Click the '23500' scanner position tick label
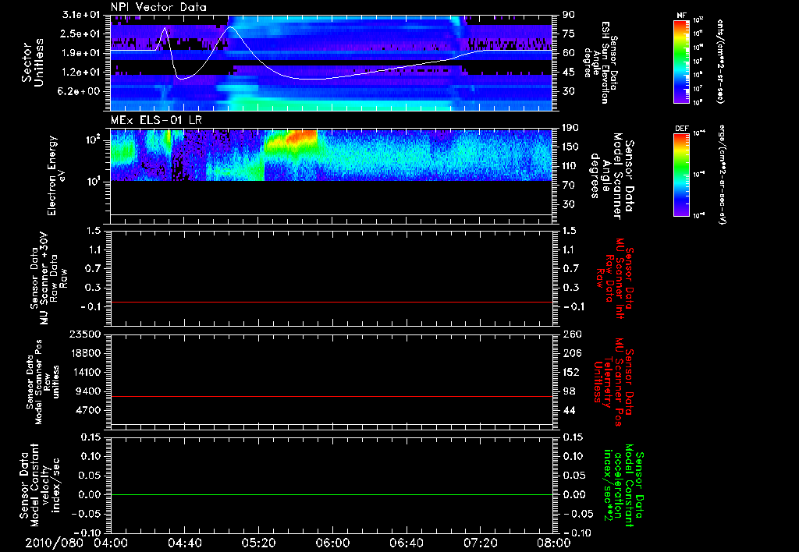The image size is (799, 552). (x=85, y=334)
